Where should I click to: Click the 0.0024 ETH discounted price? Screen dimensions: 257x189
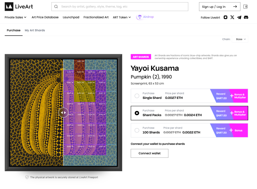pos(193,115)
